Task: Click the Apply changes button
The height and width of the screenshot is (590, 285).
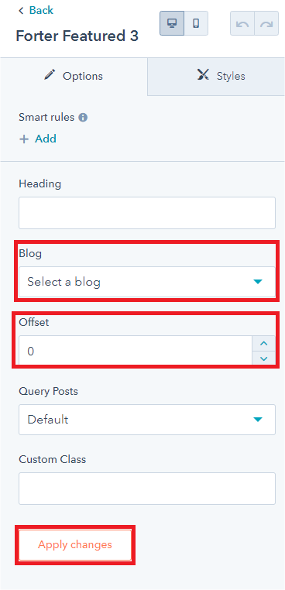Action: pyautogui.click(x=75, y=545)
